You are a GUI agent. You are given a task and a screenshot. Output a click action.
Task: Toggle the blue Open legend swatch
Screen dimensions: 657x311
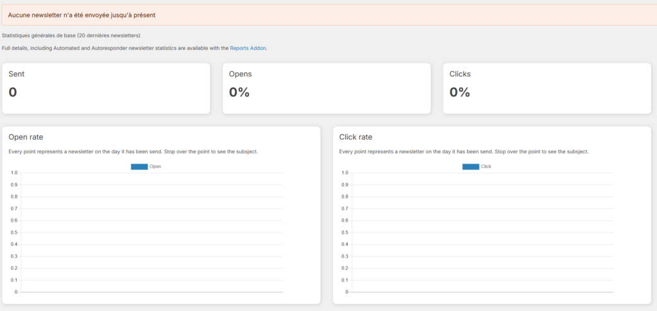pos(139,167)
